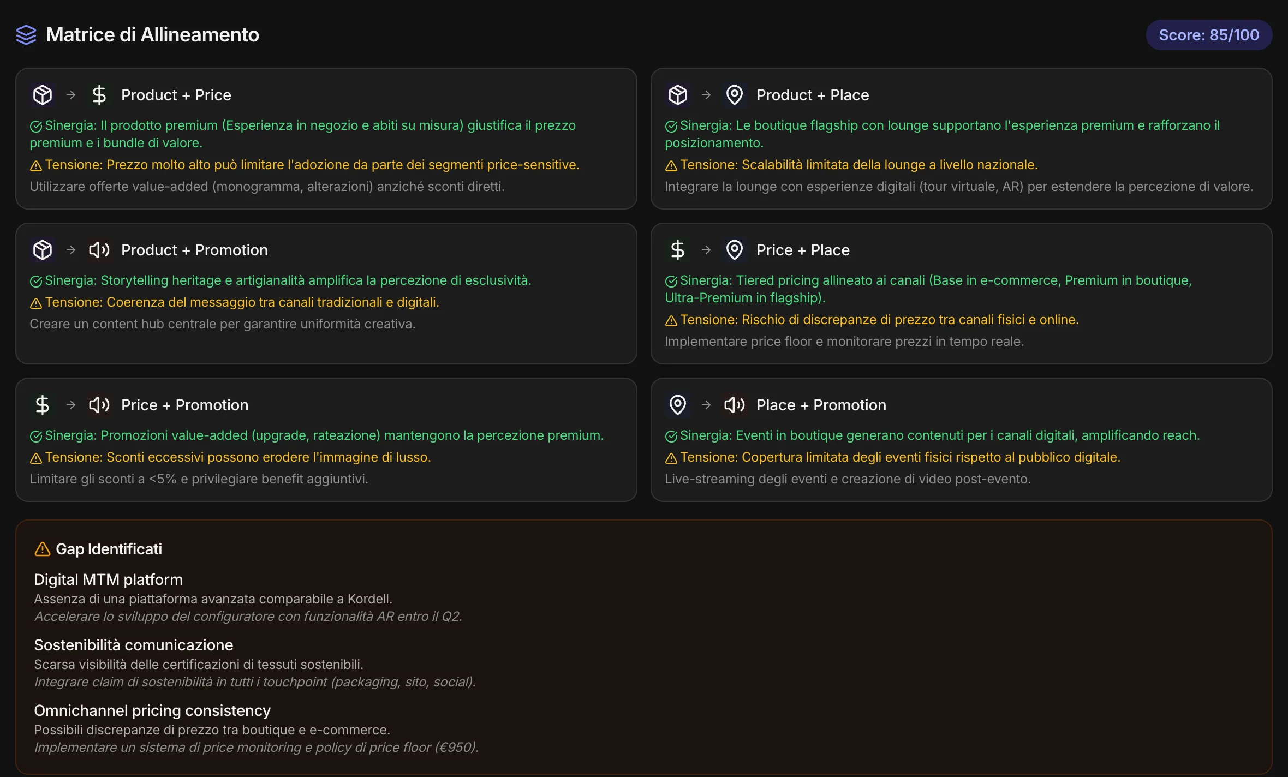Click the pin icon in Price + Place card
This screenshot has height=777, width=1288.
click(x=735, y=250)
